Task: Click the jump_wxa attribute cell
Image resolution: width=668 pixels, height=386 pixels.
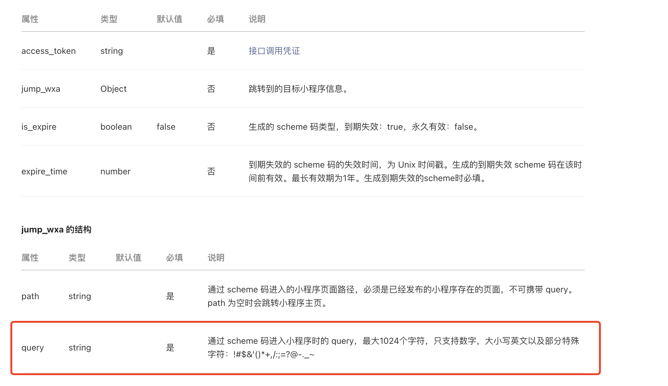Action: [x=41, y=89]
